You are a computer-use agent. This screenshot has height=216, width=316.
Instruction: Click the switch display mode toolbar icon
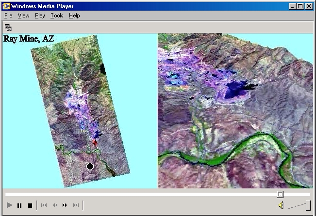[x=8, y=28]
